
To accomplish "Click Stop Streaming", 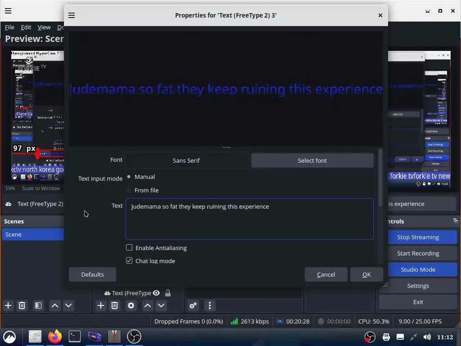I will click(418, 237).
